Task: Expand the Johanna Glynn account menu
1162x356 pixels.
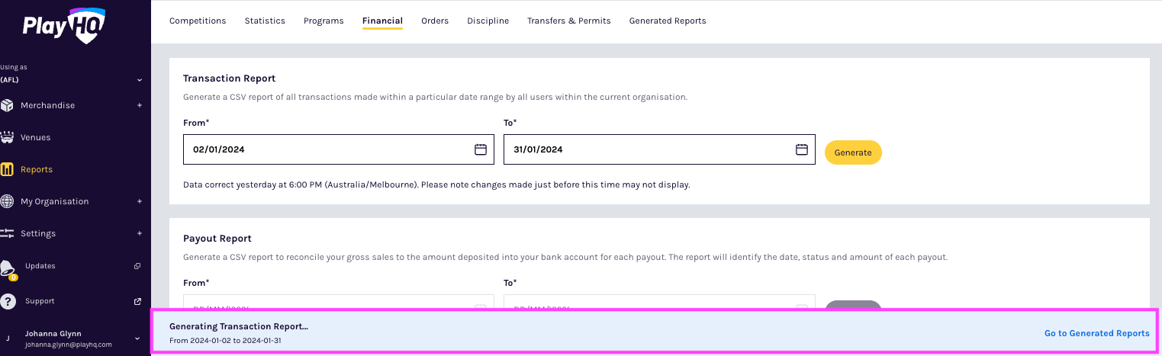Action: (138, 338)
